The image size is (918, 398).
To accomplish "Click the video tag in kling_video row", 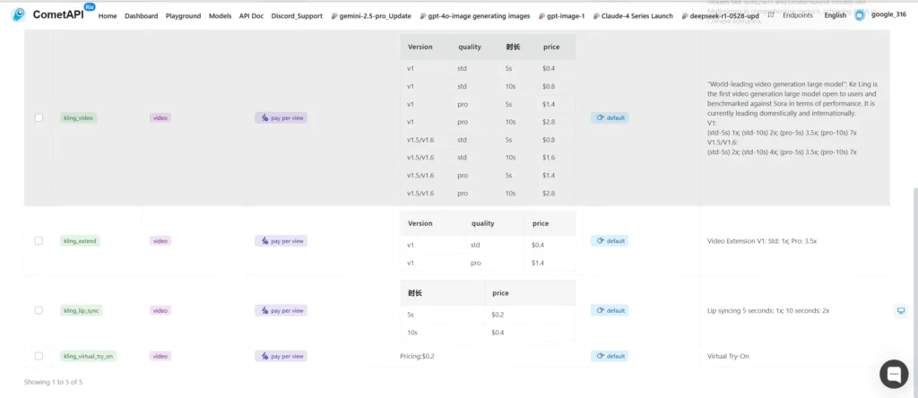I will 160,117.
